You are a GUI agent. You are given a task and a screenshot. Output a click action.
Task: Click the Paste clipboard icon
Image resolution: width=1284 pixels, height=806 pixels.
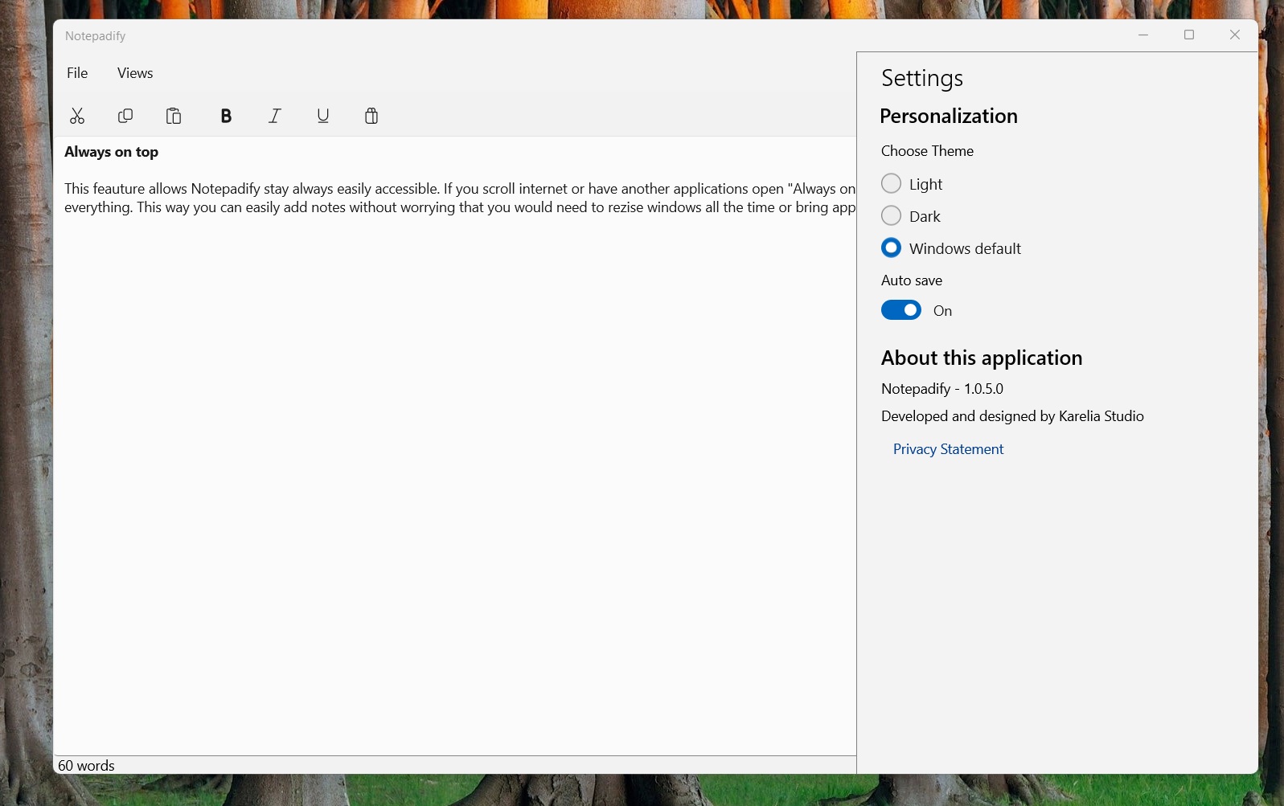pos(174,117)
